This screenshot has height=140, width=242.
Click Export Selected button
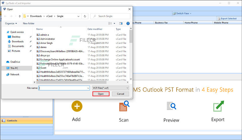tap(227, 19)
